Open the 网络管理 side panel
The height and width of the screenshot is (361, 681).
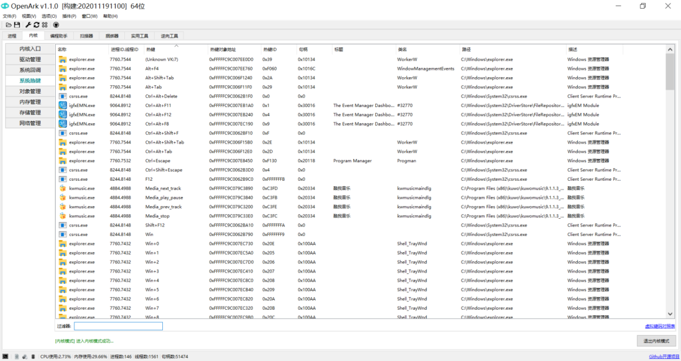30,123
